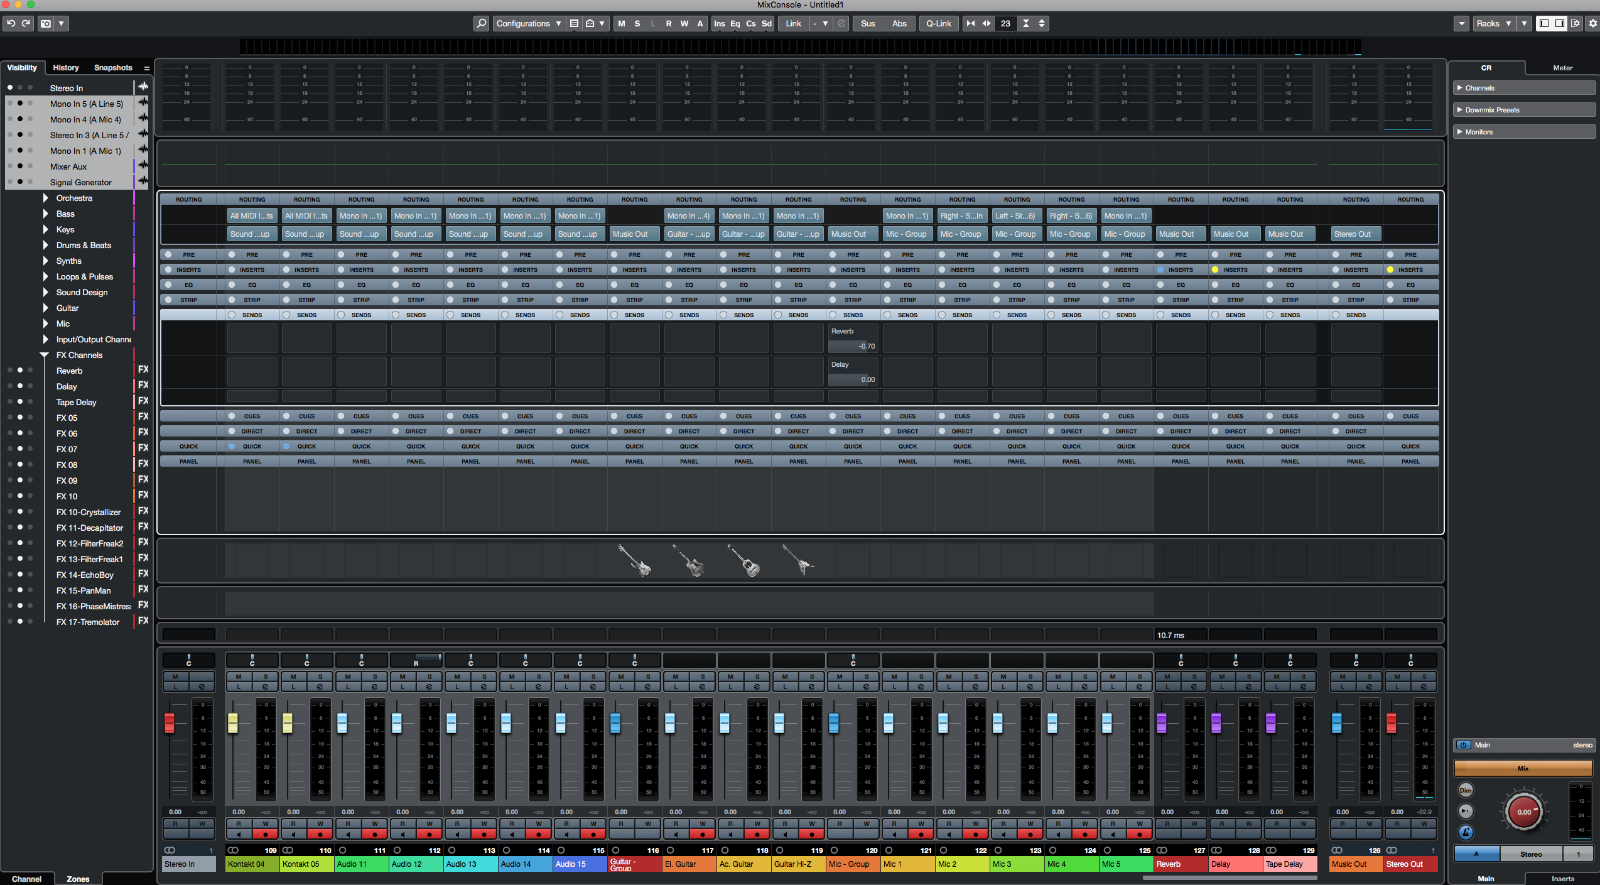Screen dimensions: 1600x885
Task: Open the Configurations dropdown
Action: (x=528, y=23)
